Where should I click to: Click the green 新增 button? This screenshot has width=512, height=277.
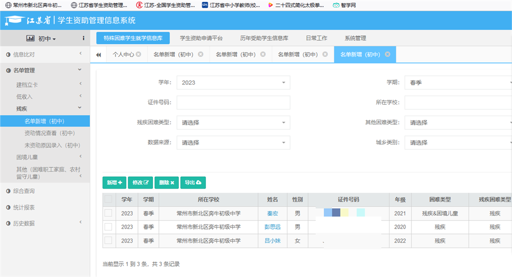(x=114, y=183)
